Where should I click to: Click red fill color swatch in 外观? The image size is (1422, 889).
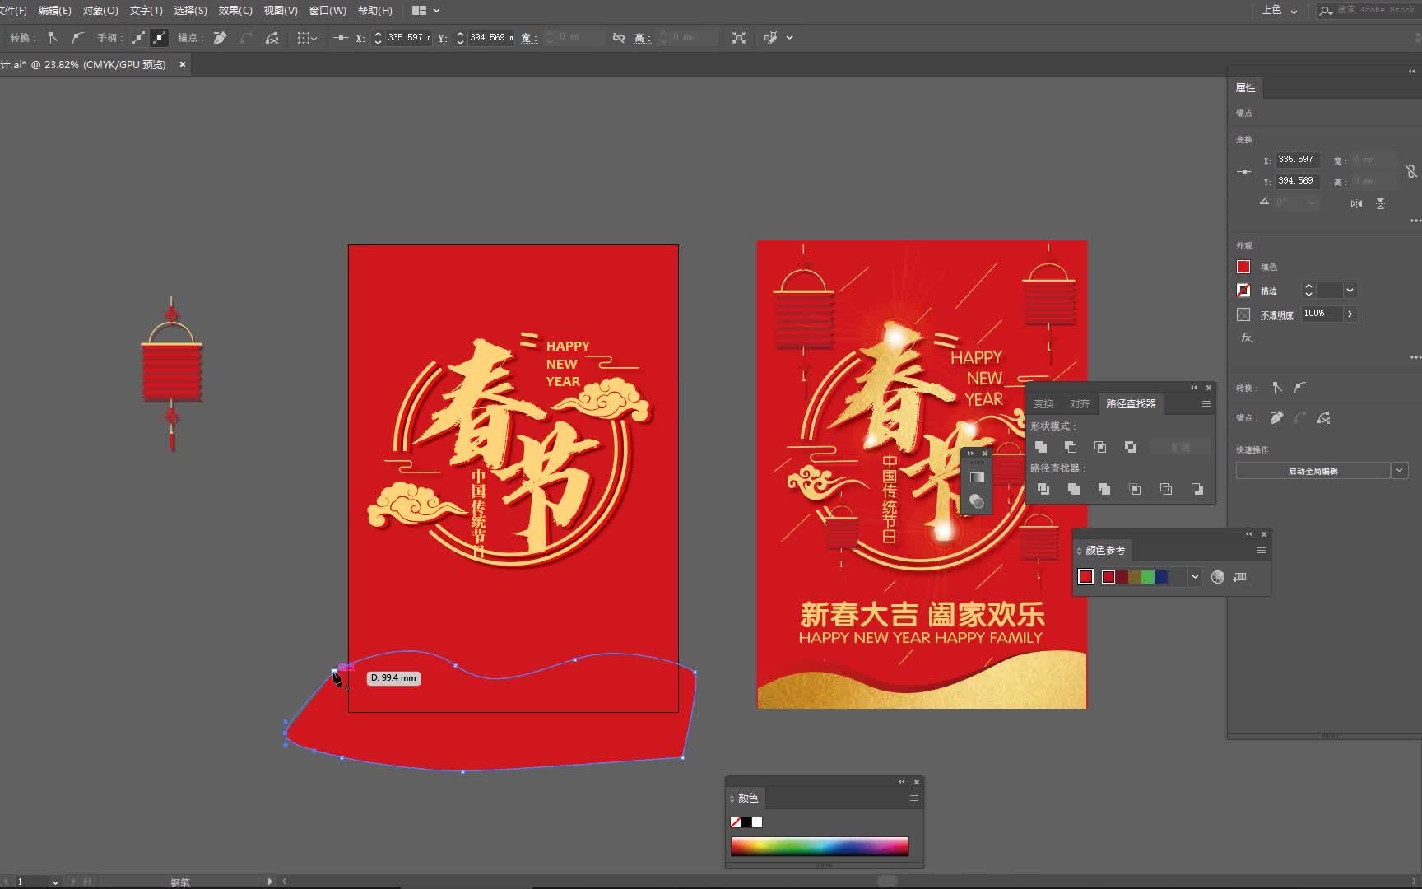[1243, 267]
